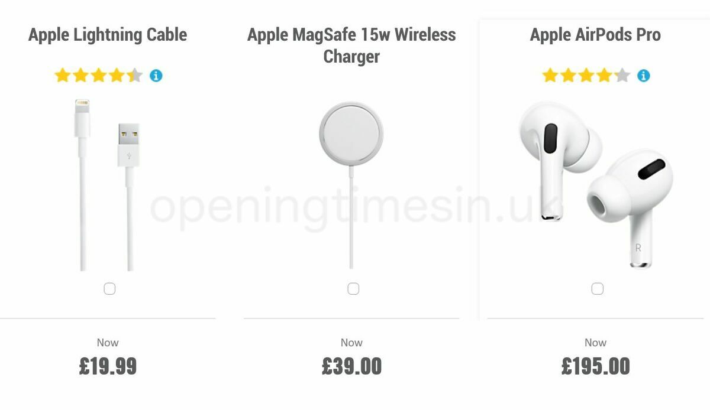Click the third star of the Lightning Cable rating

coord(98,74)
